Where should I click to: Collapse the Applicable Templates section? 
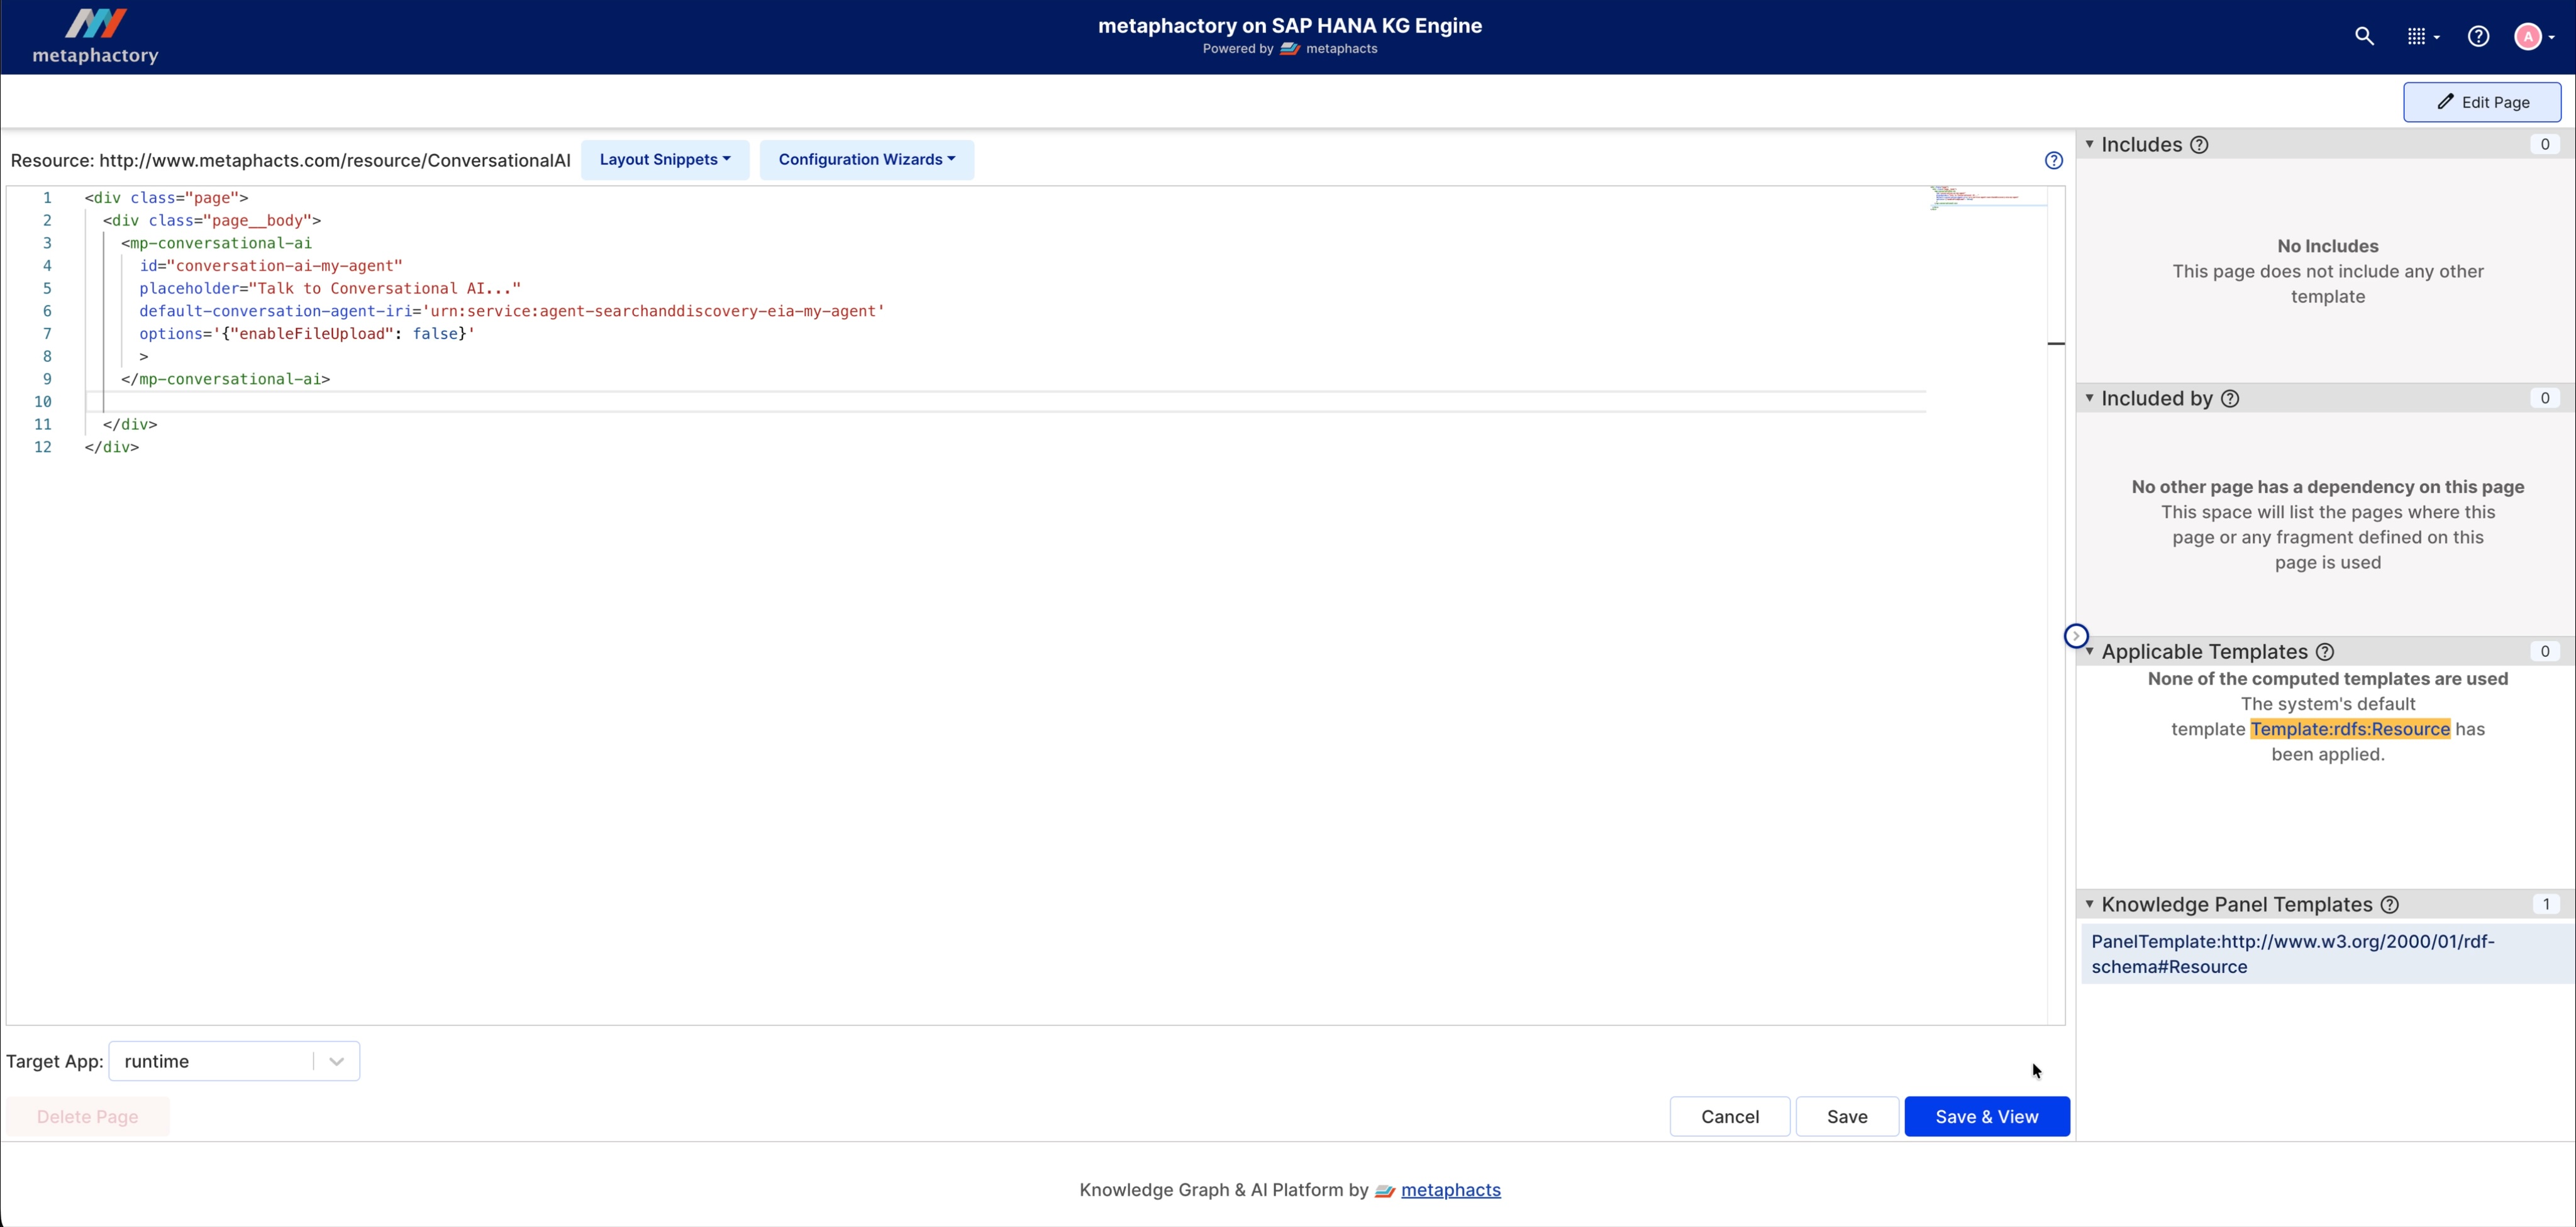pyautogui.click(x=2089, y=651)
